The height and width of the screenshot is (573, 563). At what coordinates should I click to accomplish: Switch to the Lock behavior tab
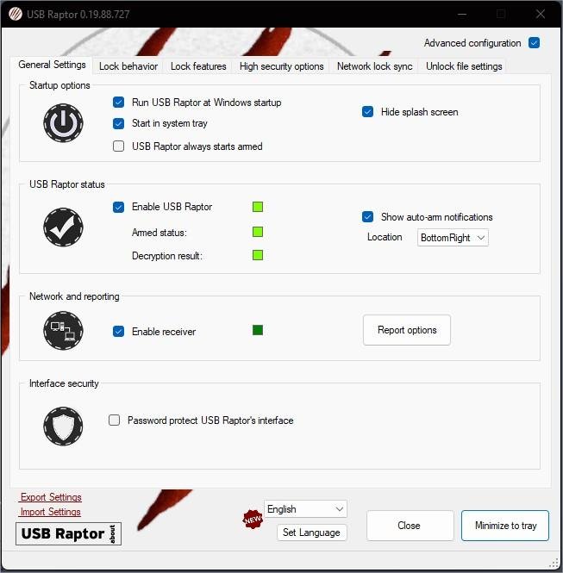(x=128, y=66)
